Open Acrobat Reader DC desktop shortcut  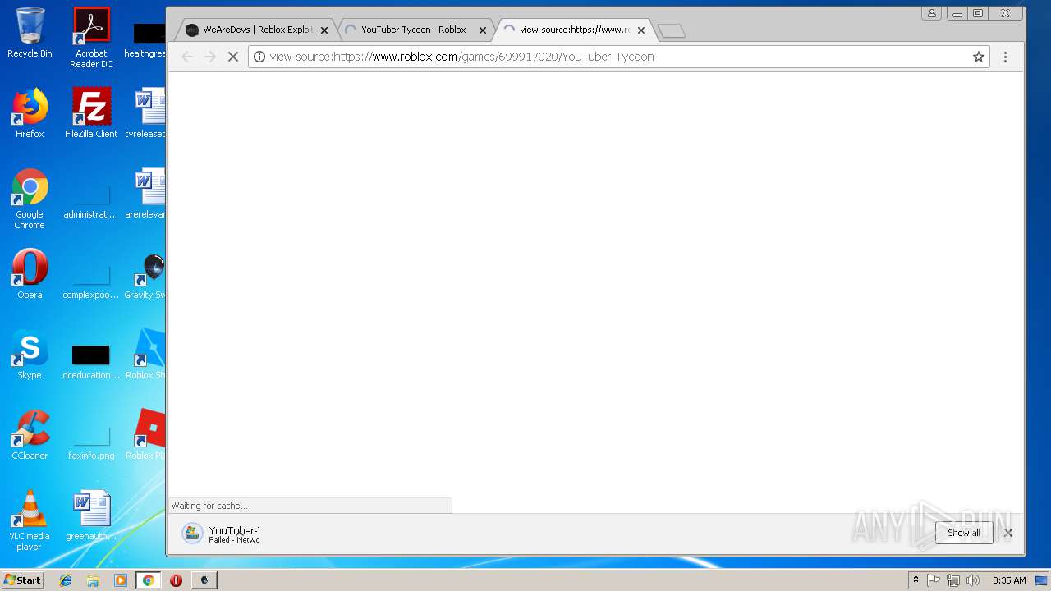91,37
